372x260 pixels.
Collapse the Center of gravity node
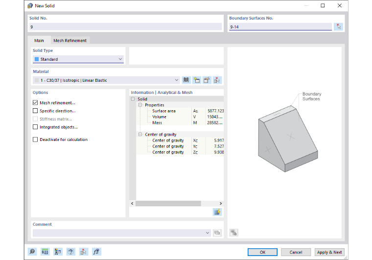pyautogui.click(x=140, y=134)
